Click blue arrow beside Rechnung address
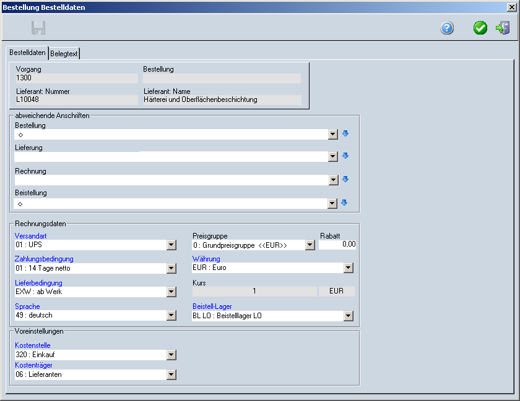This screenshot has height=401, width=520. (x=345, y=180)
